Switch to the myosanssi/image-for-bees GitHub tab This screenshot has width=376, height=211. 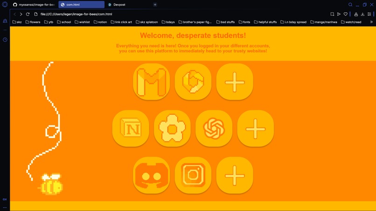coord(34,5)
